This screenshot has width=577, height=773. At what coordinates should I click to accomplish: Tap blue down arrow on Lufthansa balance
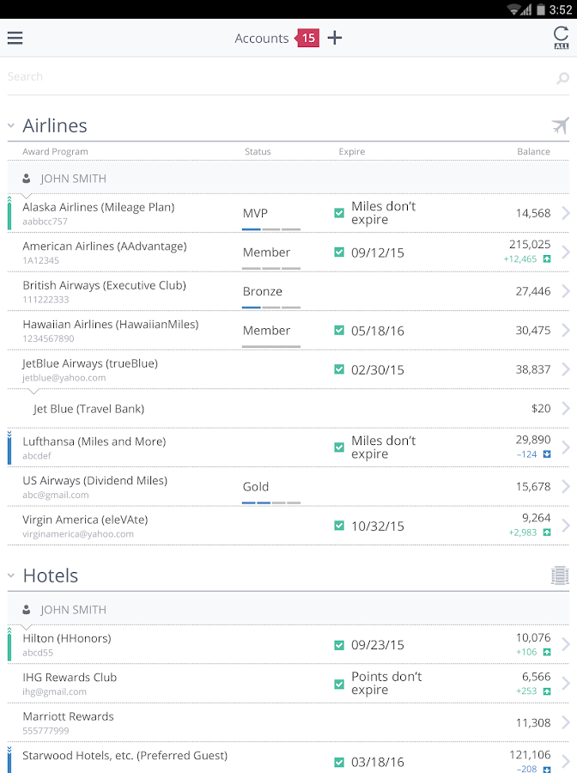click(x=547, y=453)
